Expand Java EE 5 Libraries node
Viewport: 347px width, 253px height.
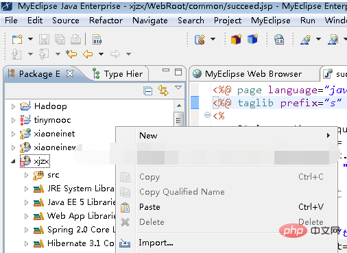coord(27,202)
